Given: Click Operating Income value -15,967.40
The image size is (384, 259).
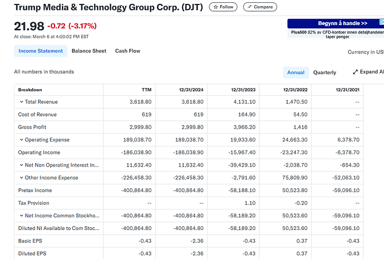Looking at the screenshot, I should [242, 153].
